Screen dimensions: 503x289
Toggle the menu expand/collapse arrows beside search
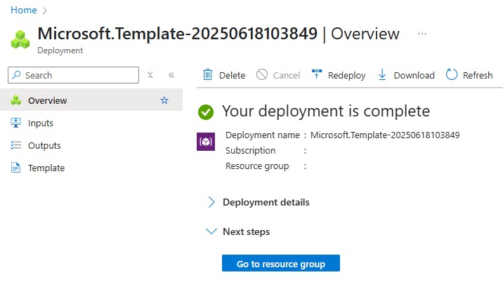coord(150,75)
